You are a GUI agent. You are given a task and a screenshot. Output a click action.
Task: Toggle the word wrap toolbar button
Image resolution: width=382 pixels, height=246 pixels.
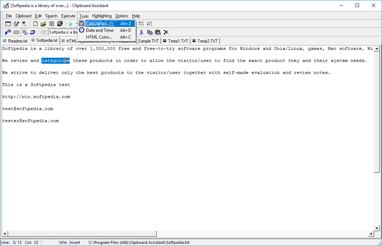(x=25, y=32)
